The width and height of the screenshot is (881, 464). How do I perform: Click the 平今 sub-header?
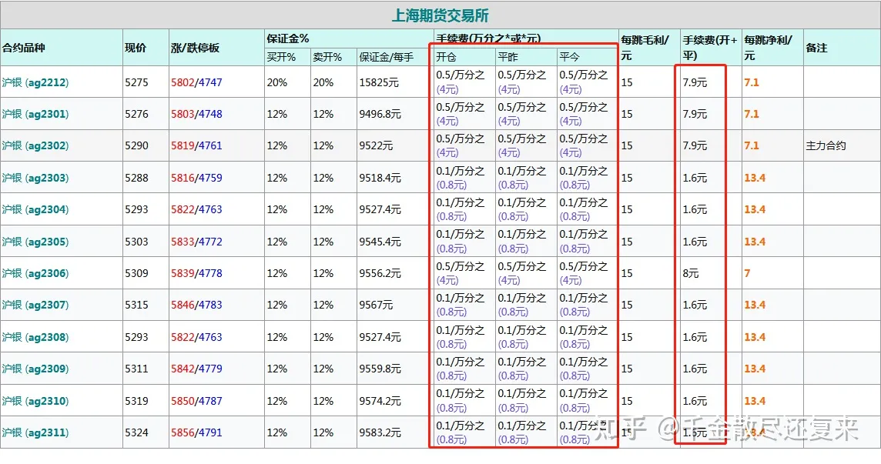pos(569,57)
